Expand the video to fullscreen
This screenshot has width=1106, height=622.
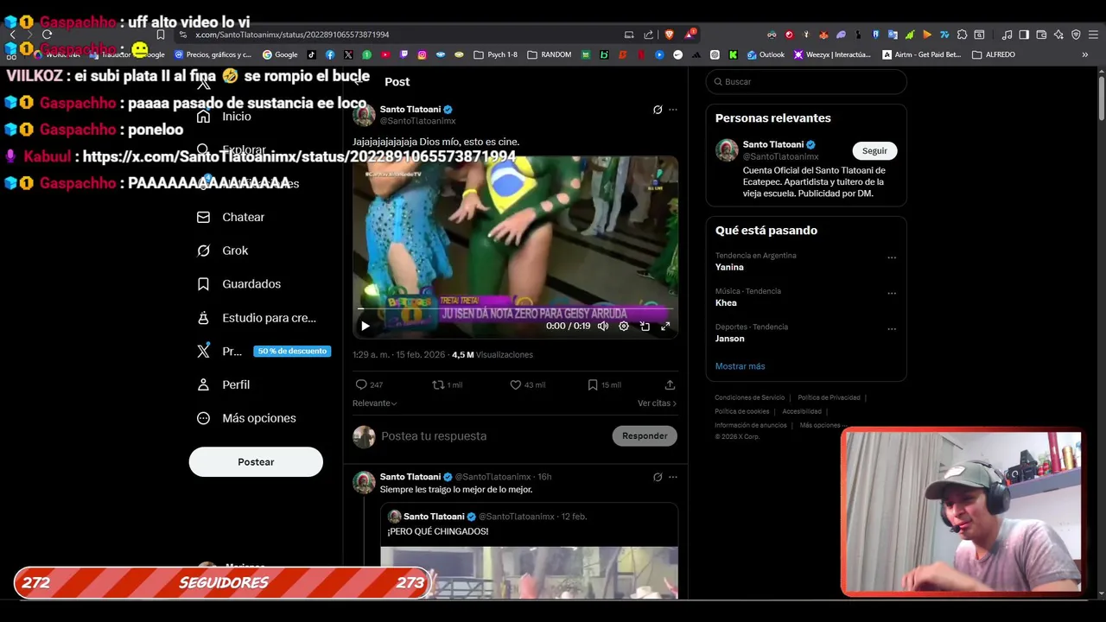coord(665,326)
